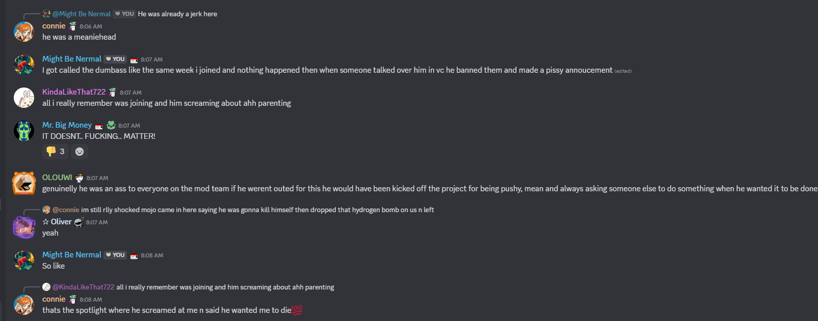Open the add reaction smiley button
818x321 pixels.
click(x=80, y=151)
